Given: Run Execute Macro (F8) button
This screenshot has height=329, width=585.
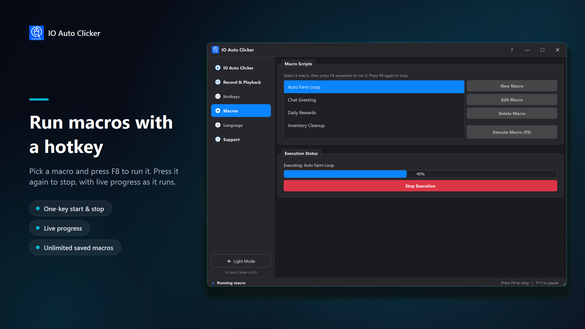Looking at the screenshot, I should (x=512, y=132).
